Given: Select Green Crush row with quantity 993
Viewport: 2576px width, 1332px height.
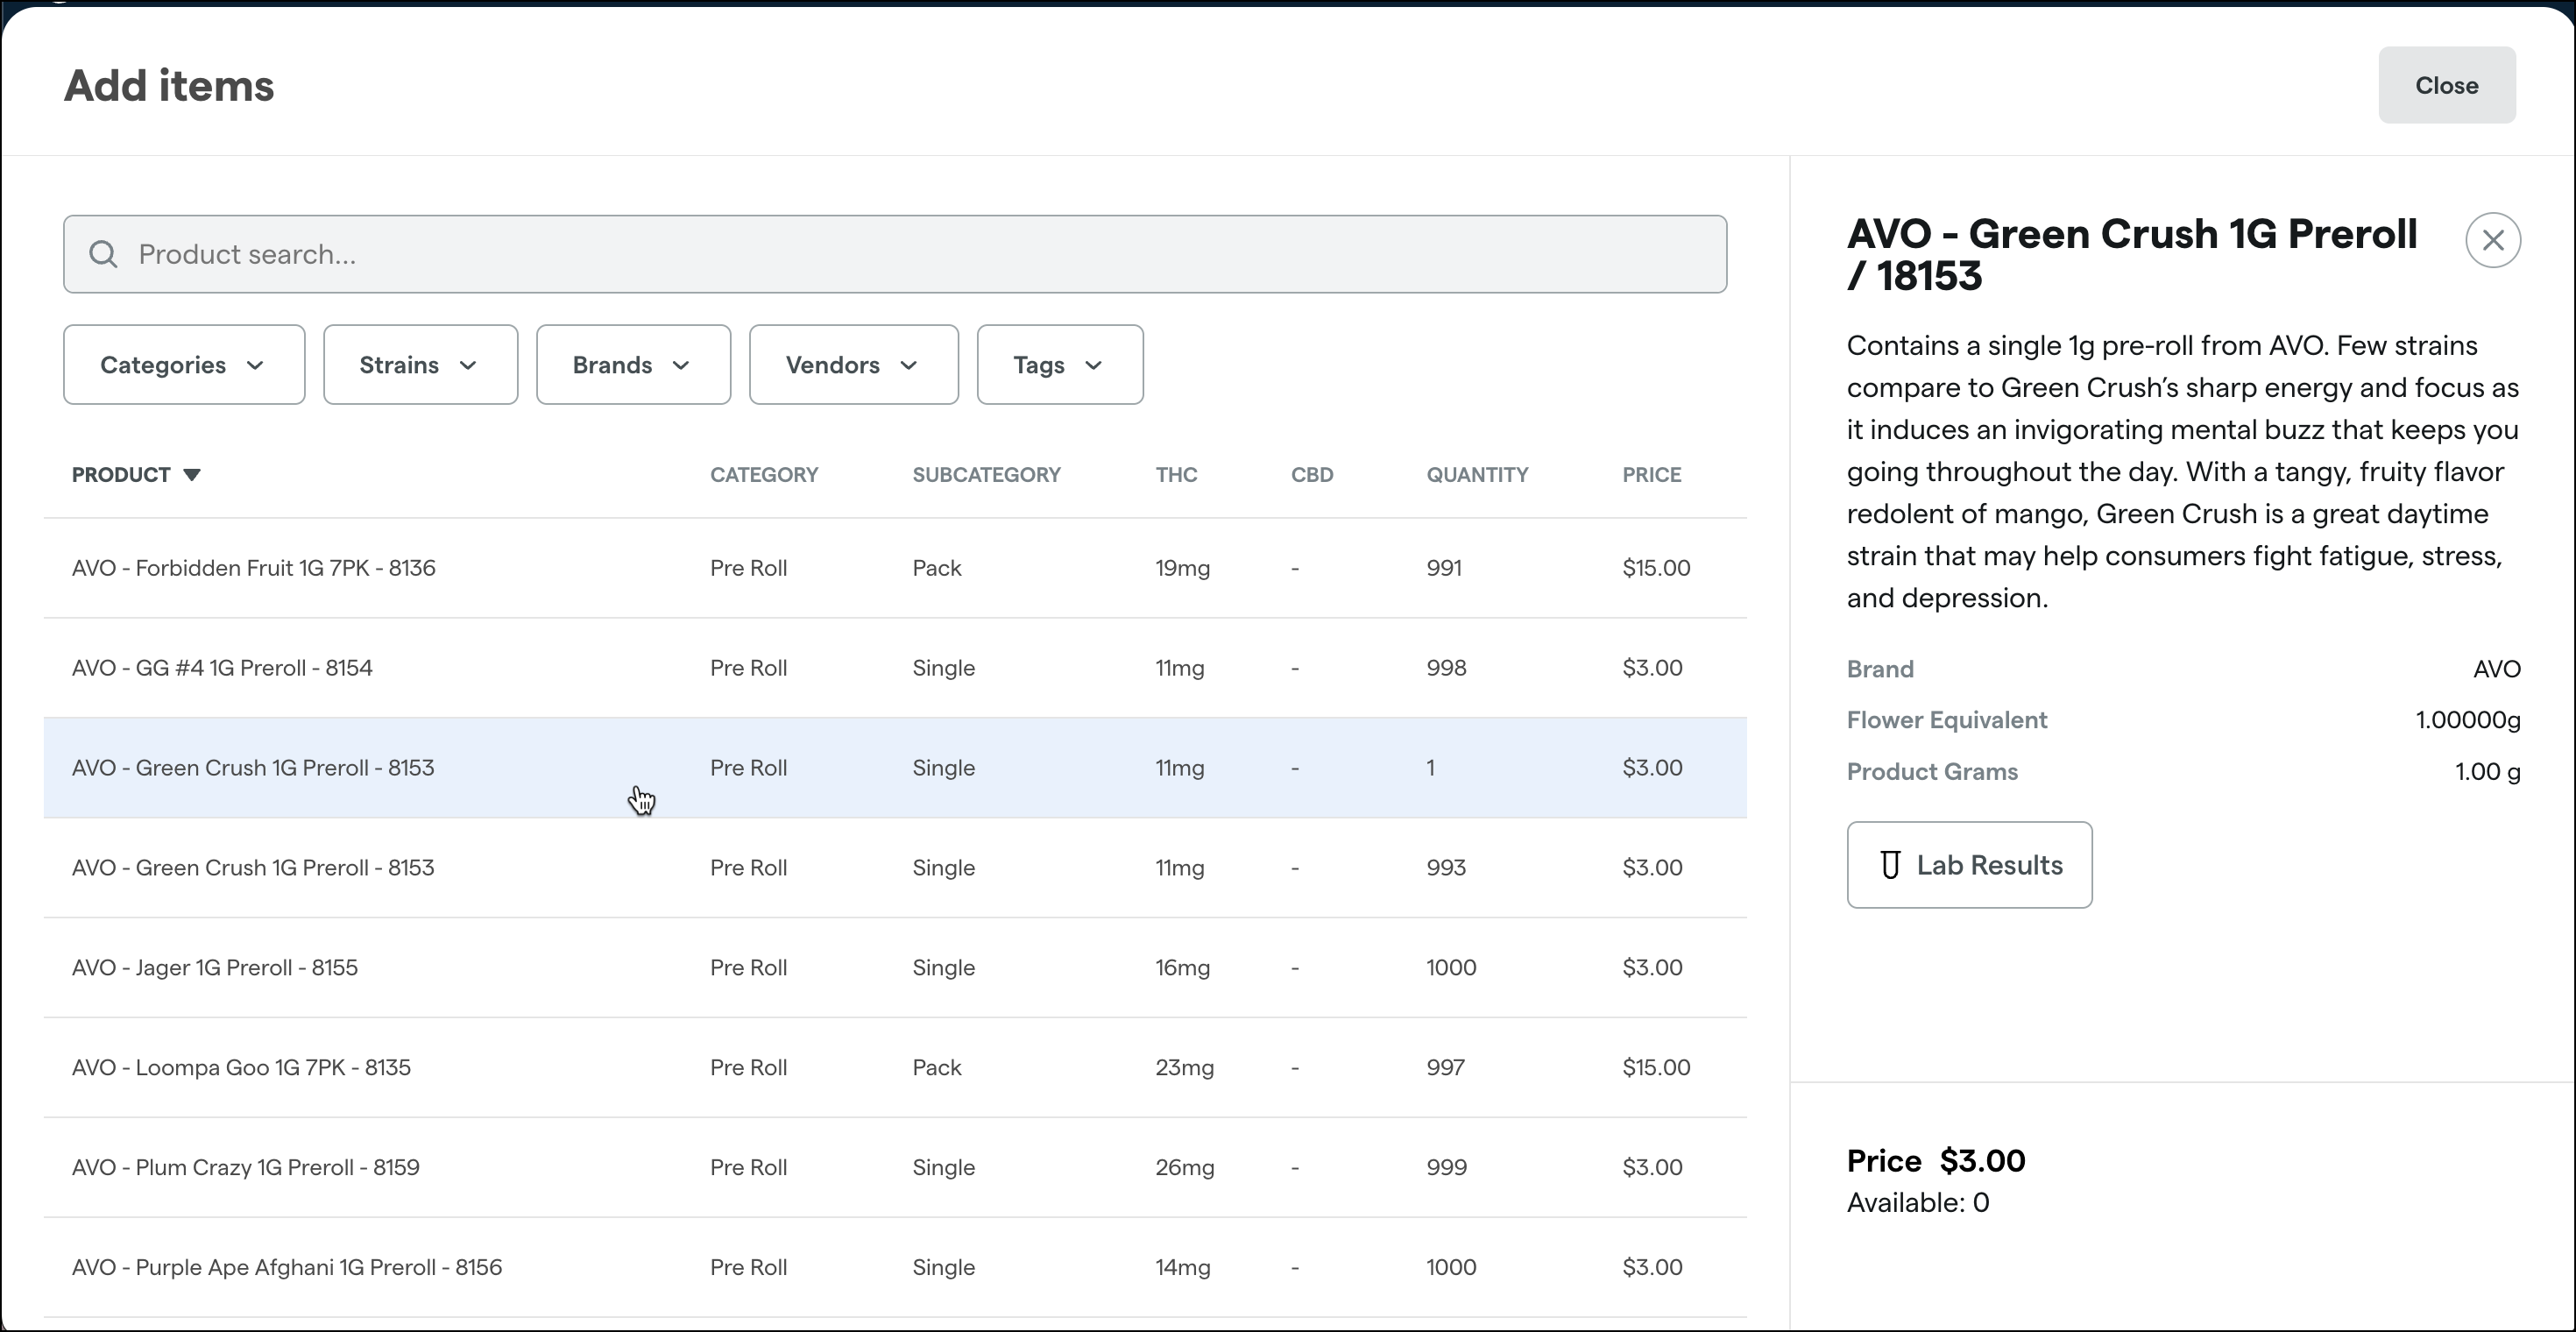Looking at the screenshot, I should [x=895, y=868].
